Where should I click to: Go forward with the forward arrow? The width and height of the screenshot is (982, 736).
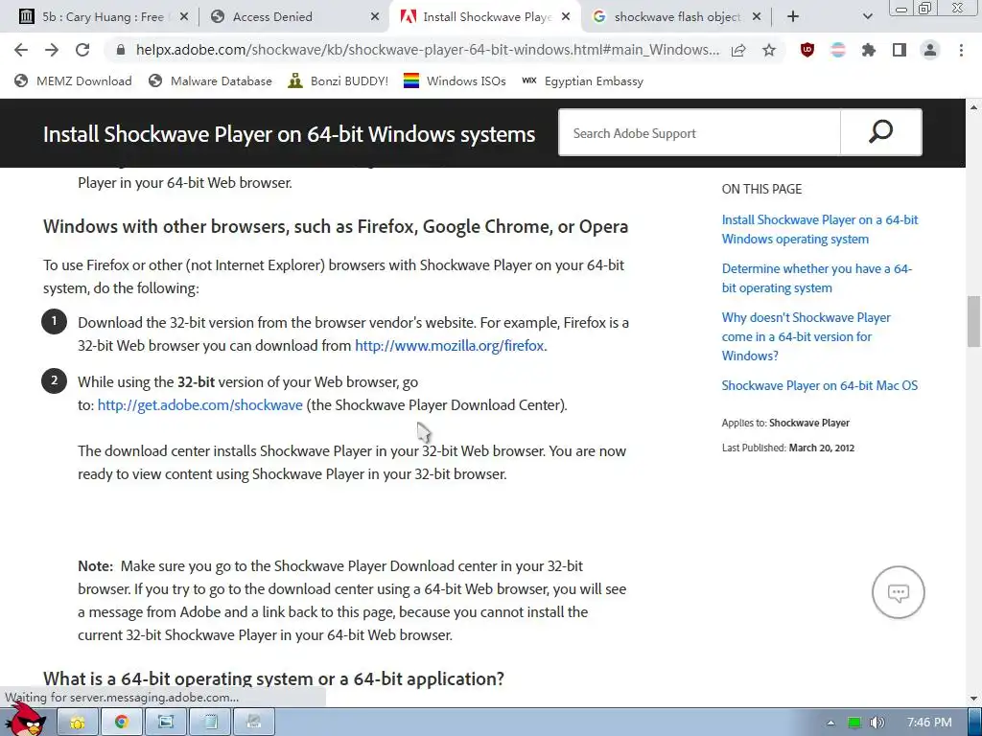pyautogui.click(x=52, y=50)
